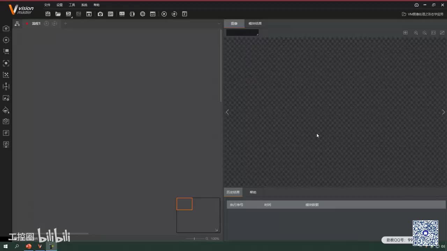This screenshot has height=251, width=447.
Task: Click the flow tree icon beside 流程1
Action: point(17,23)
